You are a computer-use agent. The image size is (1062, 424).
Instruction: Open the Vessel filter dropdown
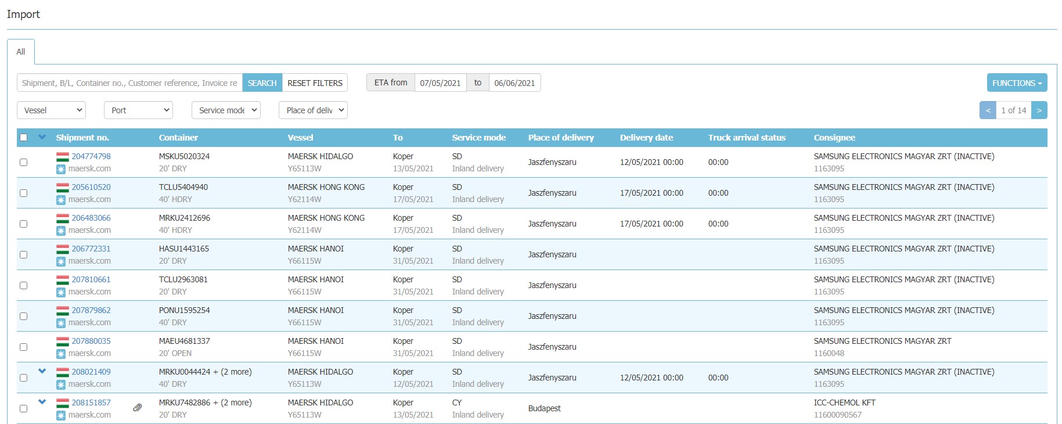coord(51,110)
